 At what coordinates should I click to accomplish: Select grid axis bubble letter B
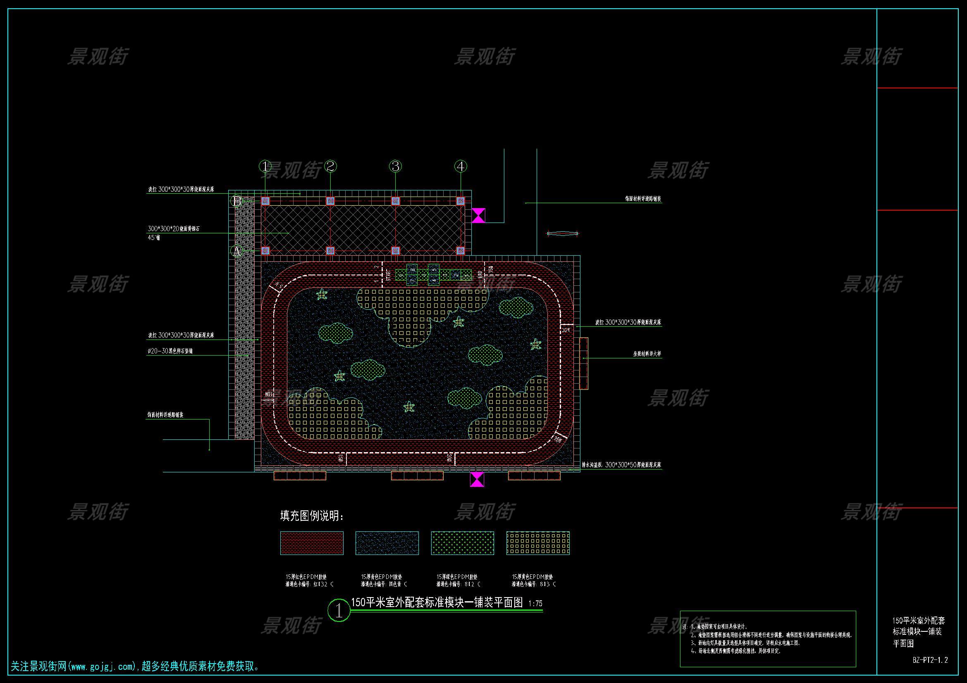click(236, 201)
